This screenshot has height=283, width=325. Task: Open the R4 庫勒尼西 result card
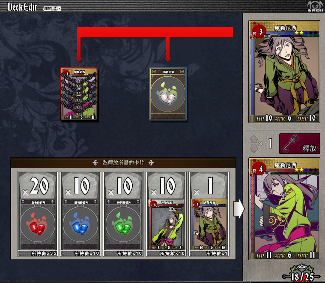click(x=284, y=209)
